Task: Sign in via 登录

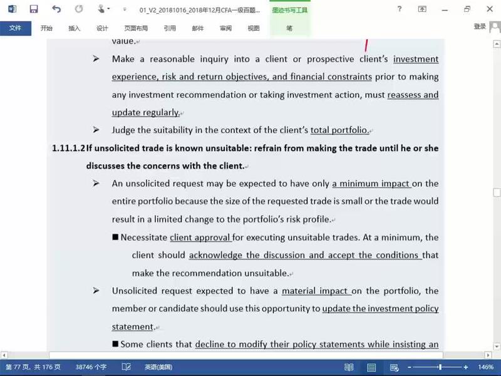Action: point(480,26)
